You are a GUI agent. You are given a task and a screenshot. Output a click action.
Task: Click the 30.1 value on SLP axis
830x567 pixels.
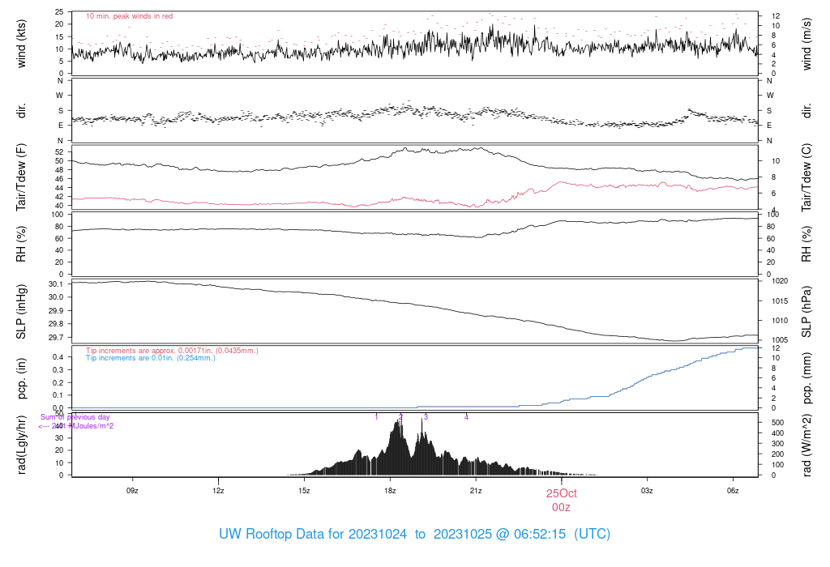click(56, 284)
